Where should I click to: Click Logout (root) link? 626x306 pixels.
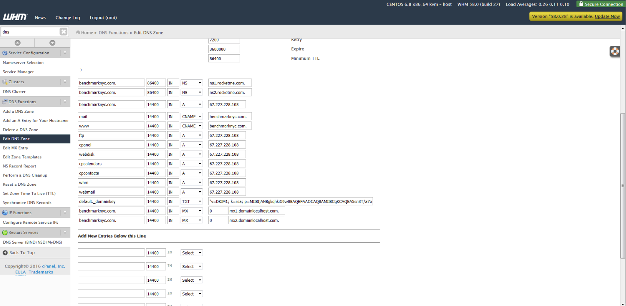103,18
